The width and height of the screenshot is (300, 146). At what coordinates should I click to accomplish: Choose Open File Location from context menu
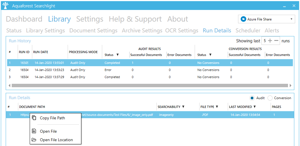tap(56, 140)
